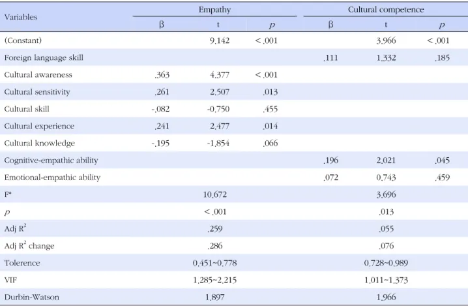Select the Cultural competence group header
The width and height of the screenshot is (468, 306).
pyautogui.click(x=386, y=10)
